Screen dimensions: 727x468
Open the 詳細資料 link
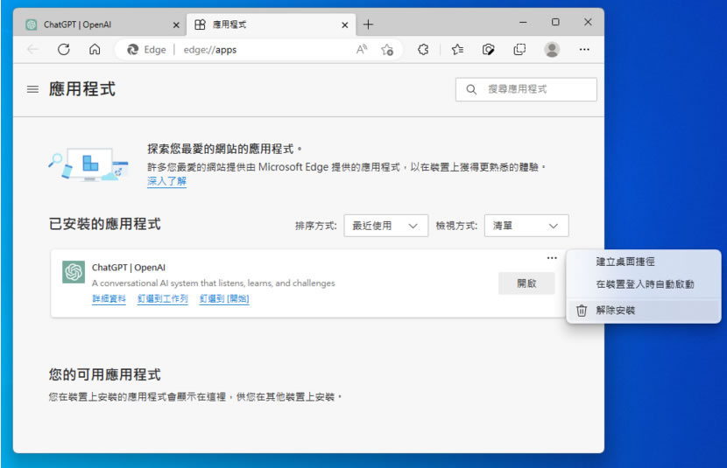[x=109, y=298]
